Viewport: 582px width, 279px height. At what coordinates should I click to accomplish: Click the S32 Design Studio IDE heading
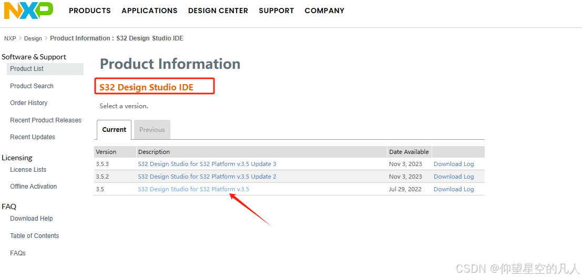(146, 87)
